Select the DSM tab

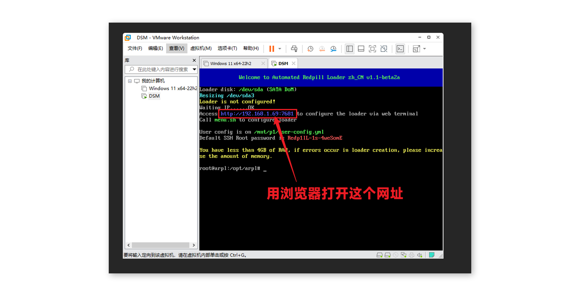coord(283,64)
